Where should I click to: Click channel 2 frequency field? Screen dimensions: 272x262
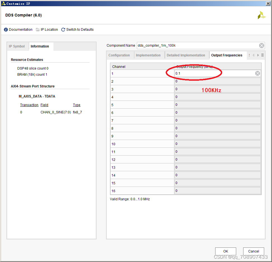coord(217,81)
